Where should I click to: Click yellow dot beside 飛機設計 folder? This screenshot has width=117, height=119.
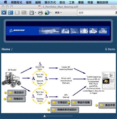click(x=5, y=99)
